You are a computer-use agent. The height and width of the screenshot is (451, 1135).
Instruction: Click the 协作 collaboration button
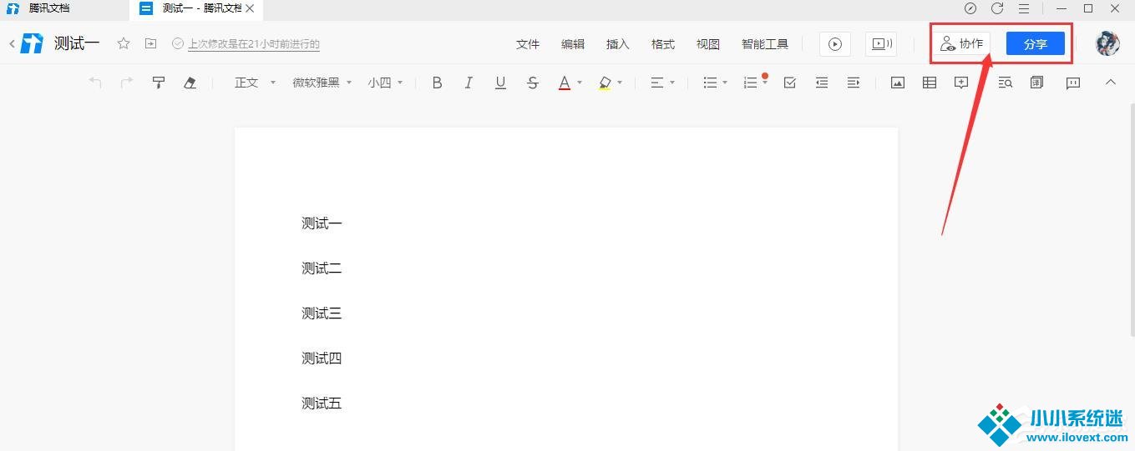pyautogui.click(x=962, y=44)
